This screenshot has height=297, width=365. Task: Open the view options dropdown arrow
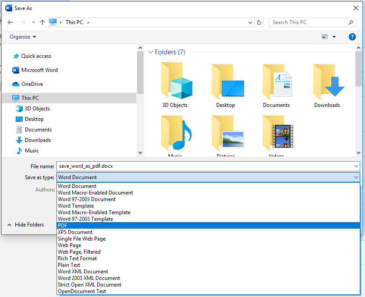pyautogui.click(x=334, y=36)
